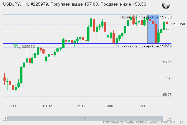Click the 'Продавать при пробое 156.56' label
This screenshot has width=187, height=125.
(145, 46)
